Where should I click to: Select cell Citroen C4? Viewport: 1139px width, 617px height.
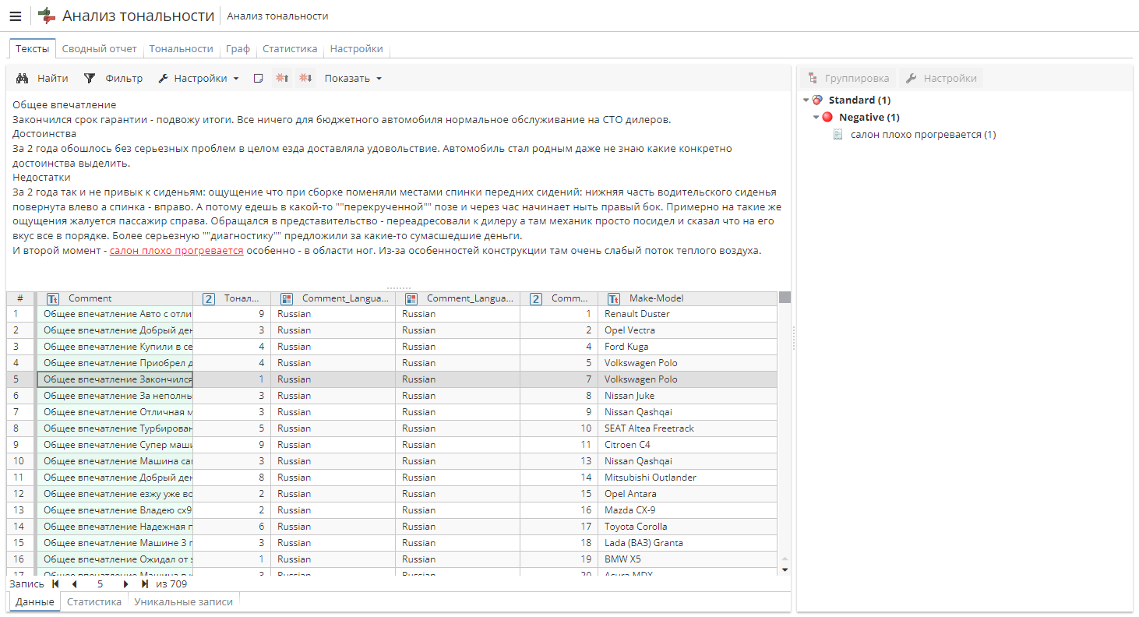(687, 445)
